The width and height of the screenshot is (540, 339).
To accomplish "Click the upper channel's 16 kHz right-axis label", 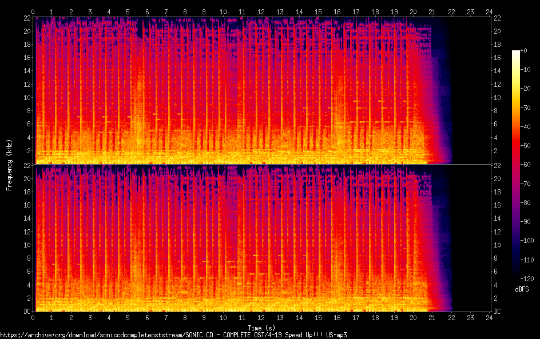I will [497, 58].
